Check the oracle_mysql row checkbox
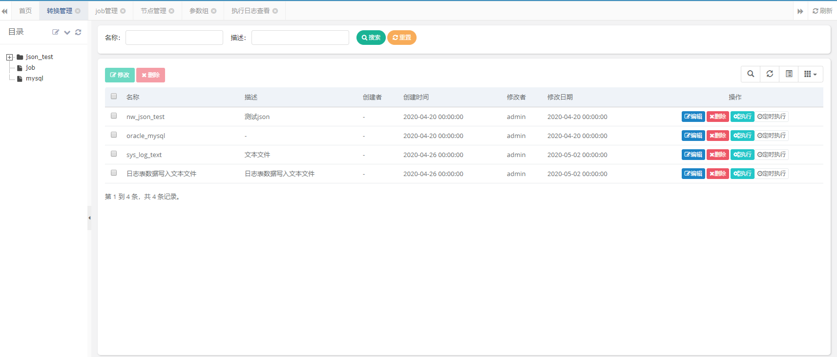 tap(114, 135)
